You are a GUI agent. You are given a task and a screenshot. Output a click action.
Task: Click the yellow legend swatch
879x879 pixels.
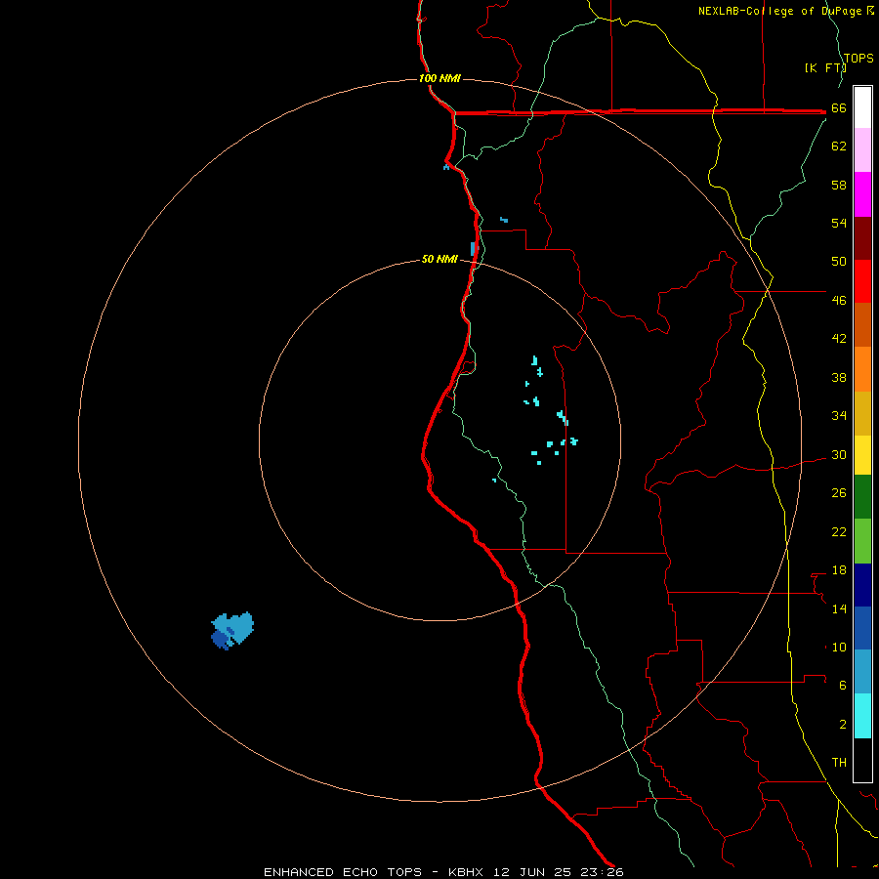(x=862, y=455)
